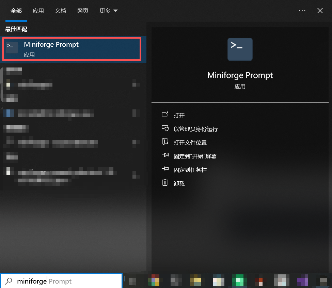
Task: Choose 打开文件位置
Action: tap(190, 142)
